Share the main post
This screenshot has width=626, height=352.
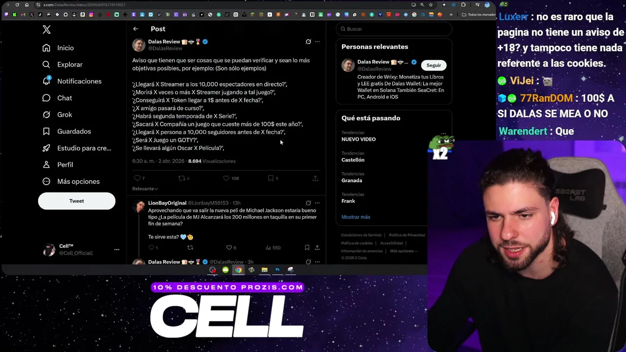click(315, 178)
